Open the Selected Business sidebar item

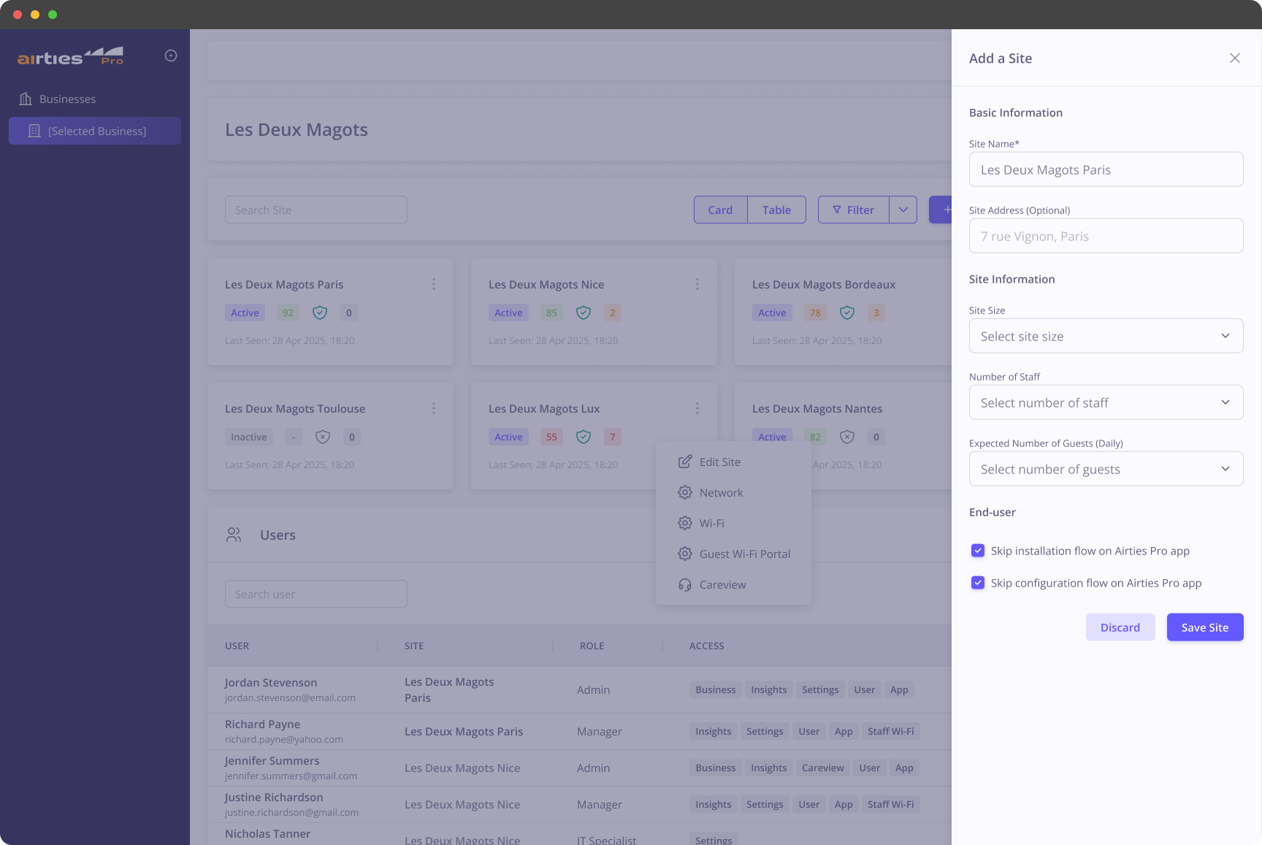[95, 131]
